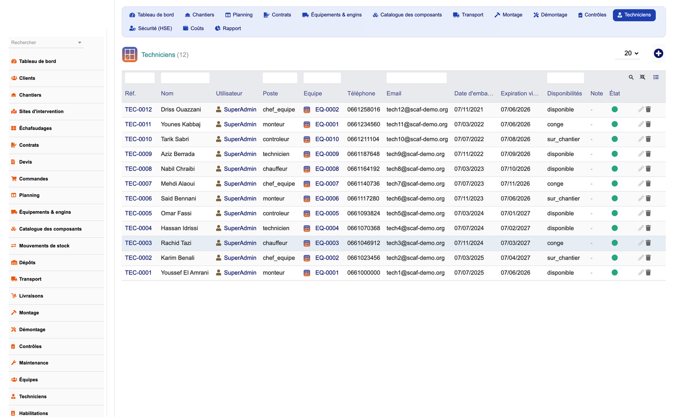Open Équipes in the sidebar
The width and height of the screenshot is (673, 417).
[x=28, y=379]
